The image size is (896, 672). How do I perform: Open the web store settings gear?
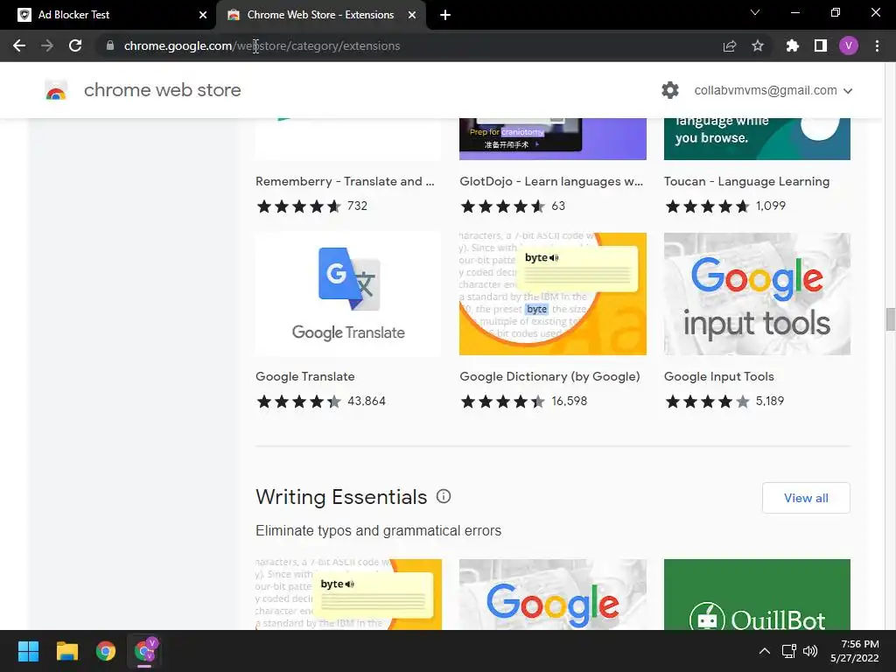pyautogui.click(x=669, y=90)
